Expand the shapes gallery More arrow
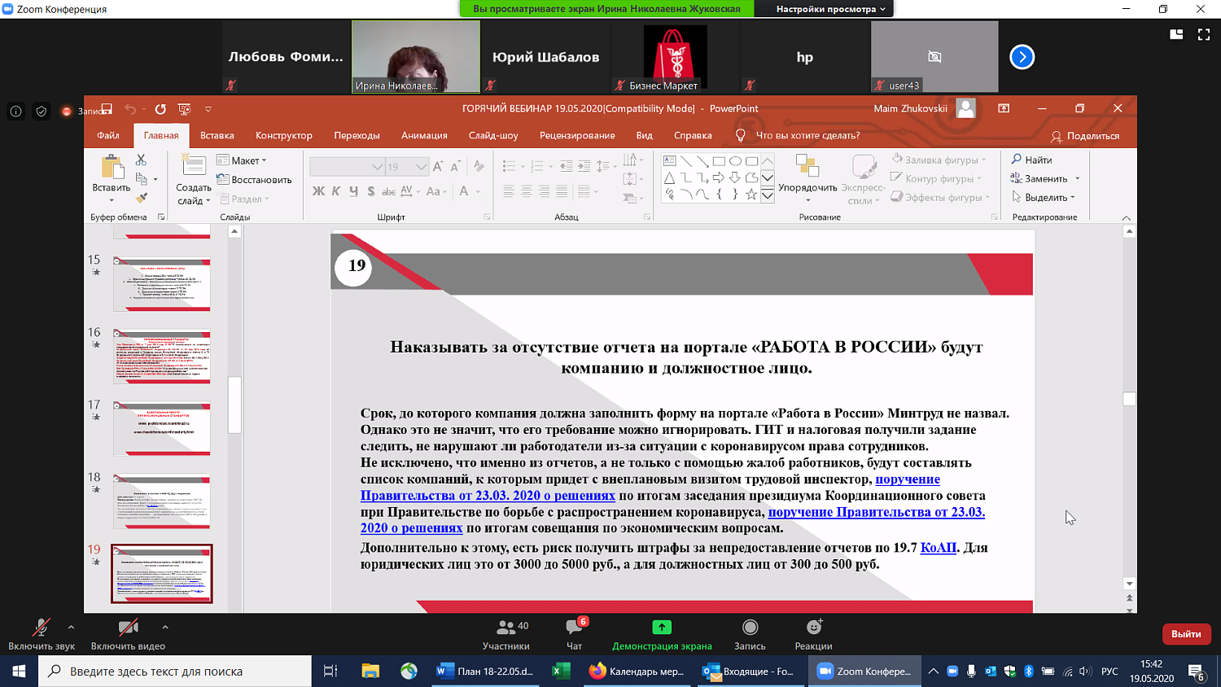1221x687 pixels. point(767,195)
